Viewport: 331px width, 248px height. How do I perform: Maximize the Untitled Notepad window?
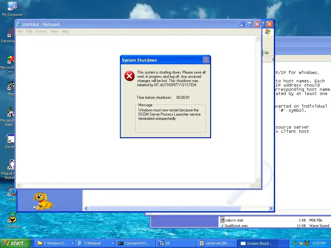(x=250, y=24)
